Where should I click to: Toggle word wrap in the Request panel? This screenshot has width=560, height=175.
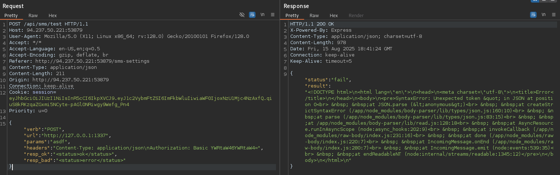tap(252, 15)
